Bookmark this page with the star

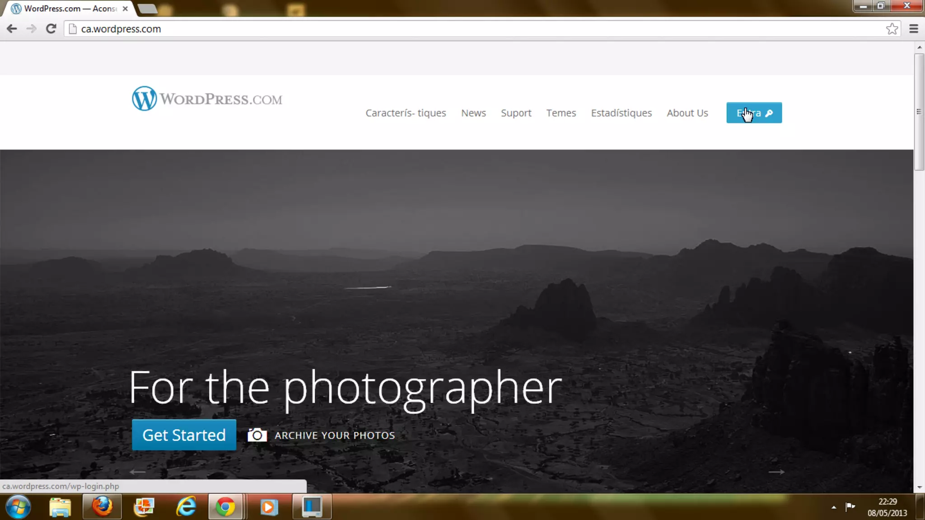coord(892,29)
